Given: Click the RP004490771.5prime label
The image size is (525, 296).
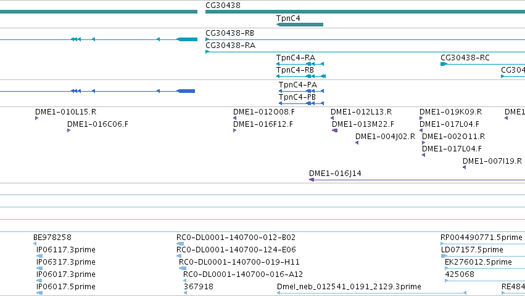Looking at the screenshot, I should click(481, 238).
